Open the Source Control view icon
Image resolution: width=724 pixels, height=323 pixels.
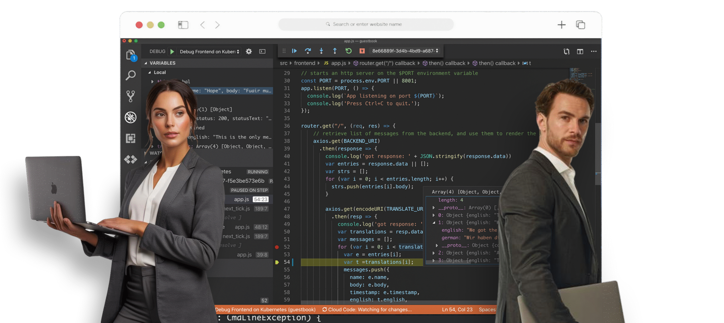coord(130,96)
